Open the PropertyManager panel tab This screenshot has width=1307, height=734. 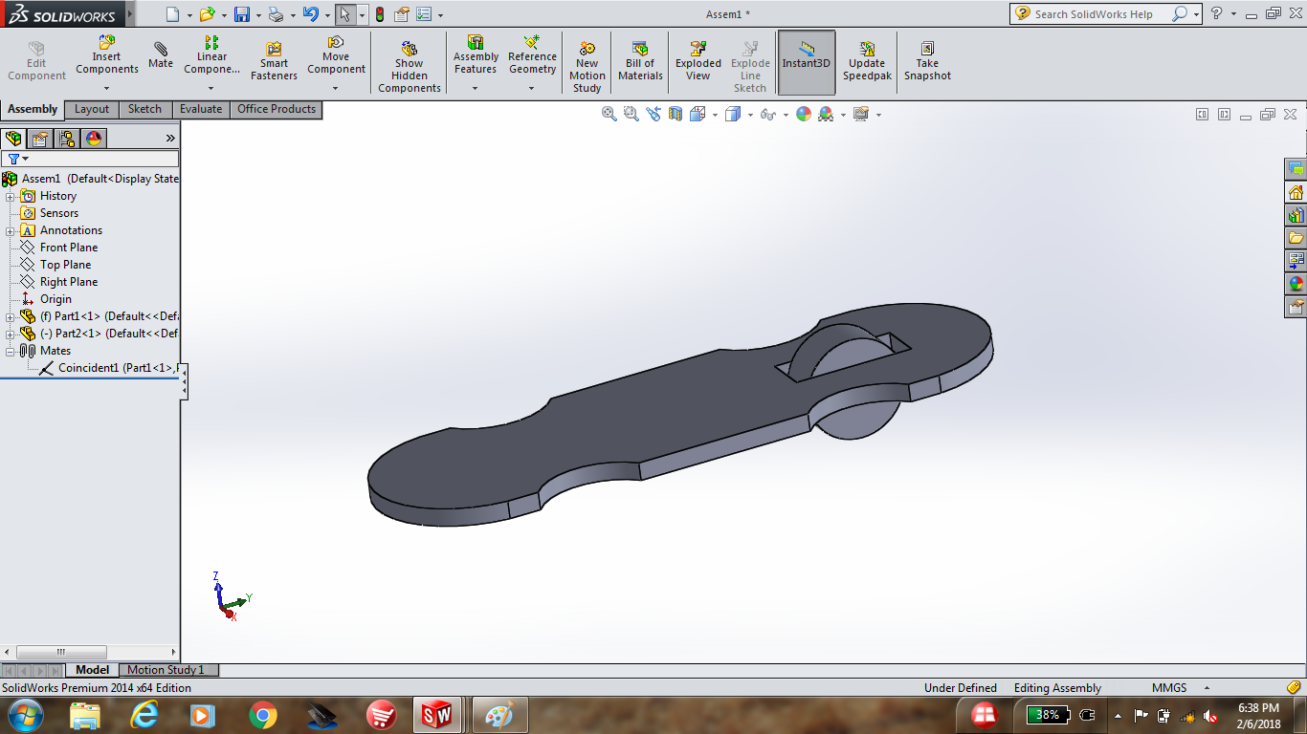(x=40, y=139)
